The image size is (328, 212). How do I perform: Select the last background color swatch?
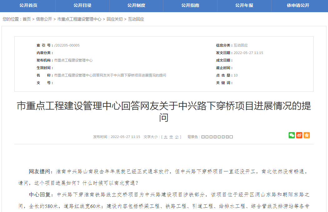(231, 136)
